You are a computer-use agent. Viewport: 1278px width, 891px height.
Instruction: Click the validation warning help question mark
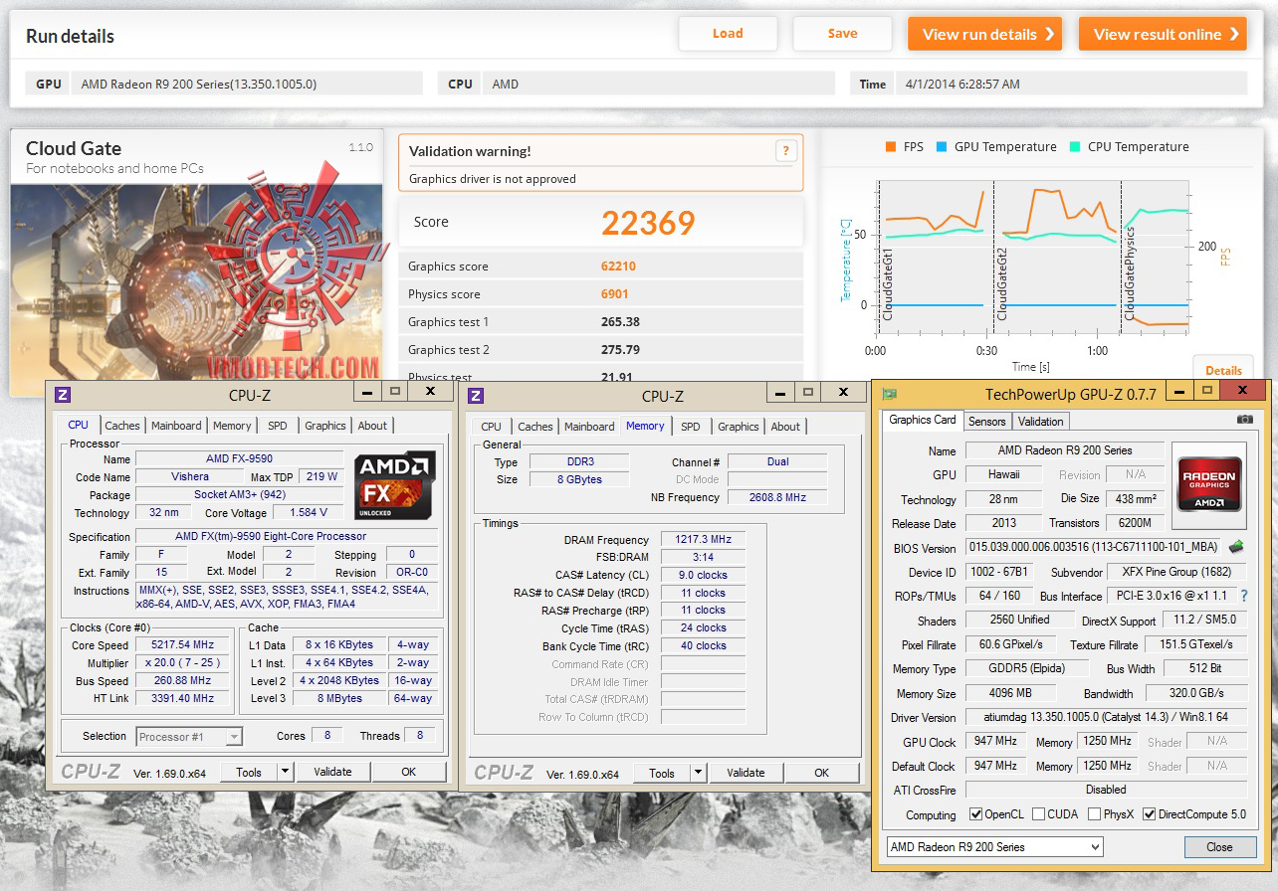(x=785, y=151)
